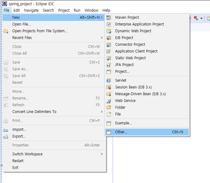Click the Enterprise Application Project icon
Image resolution: width=210 pixels, height=183 pixels.
[109, 24]
